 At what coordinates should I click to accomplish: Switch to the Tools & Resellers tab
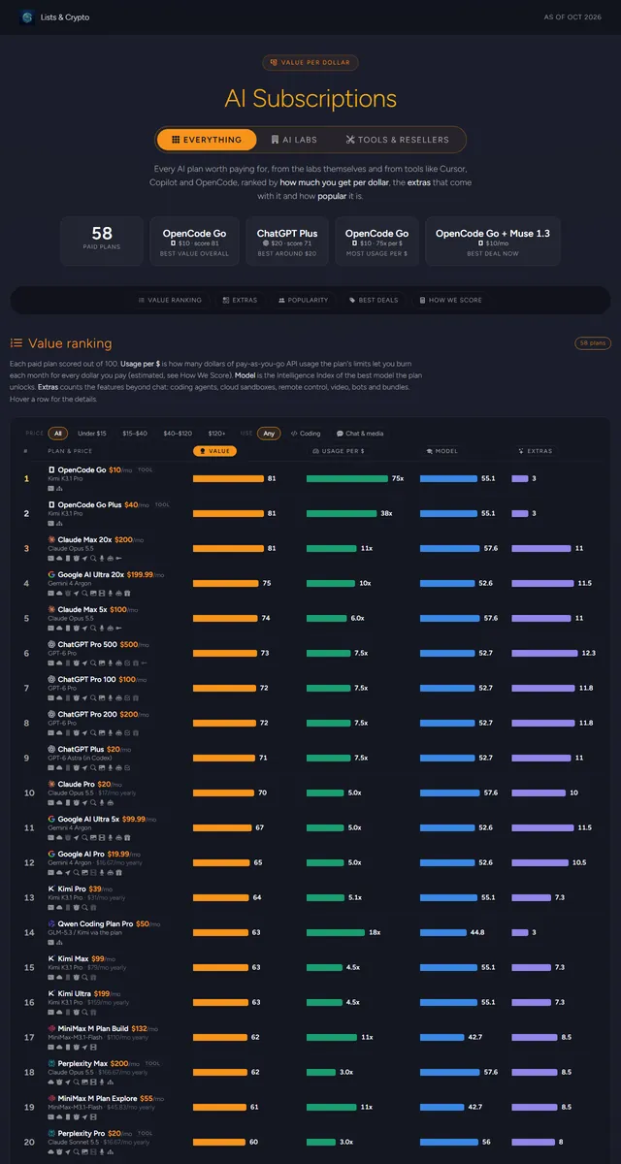[x=398, y=140]
